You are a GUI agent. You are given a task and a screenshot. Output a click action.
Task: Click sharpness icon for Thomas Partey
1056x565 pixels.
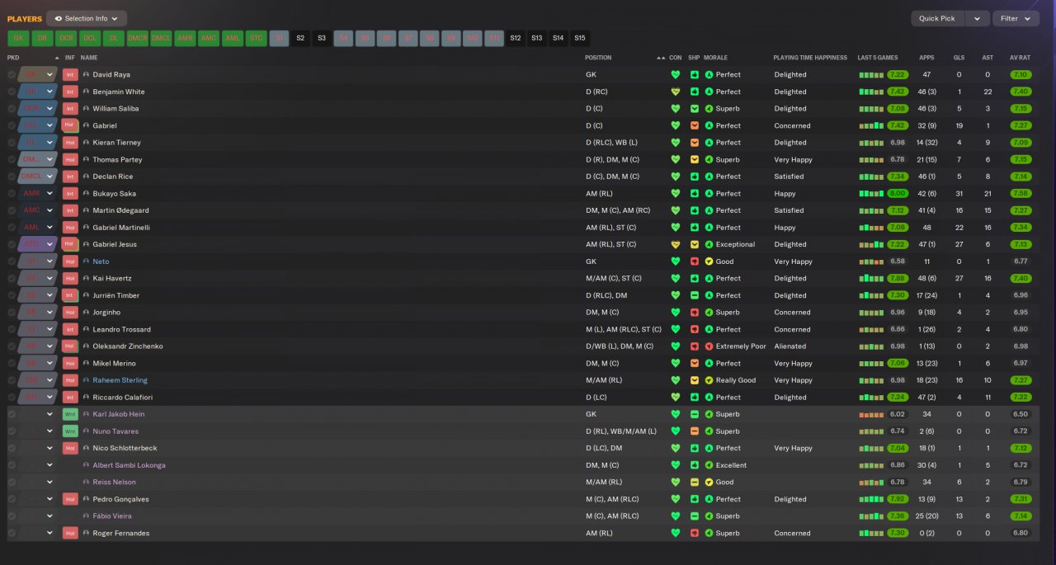(695, 160)
